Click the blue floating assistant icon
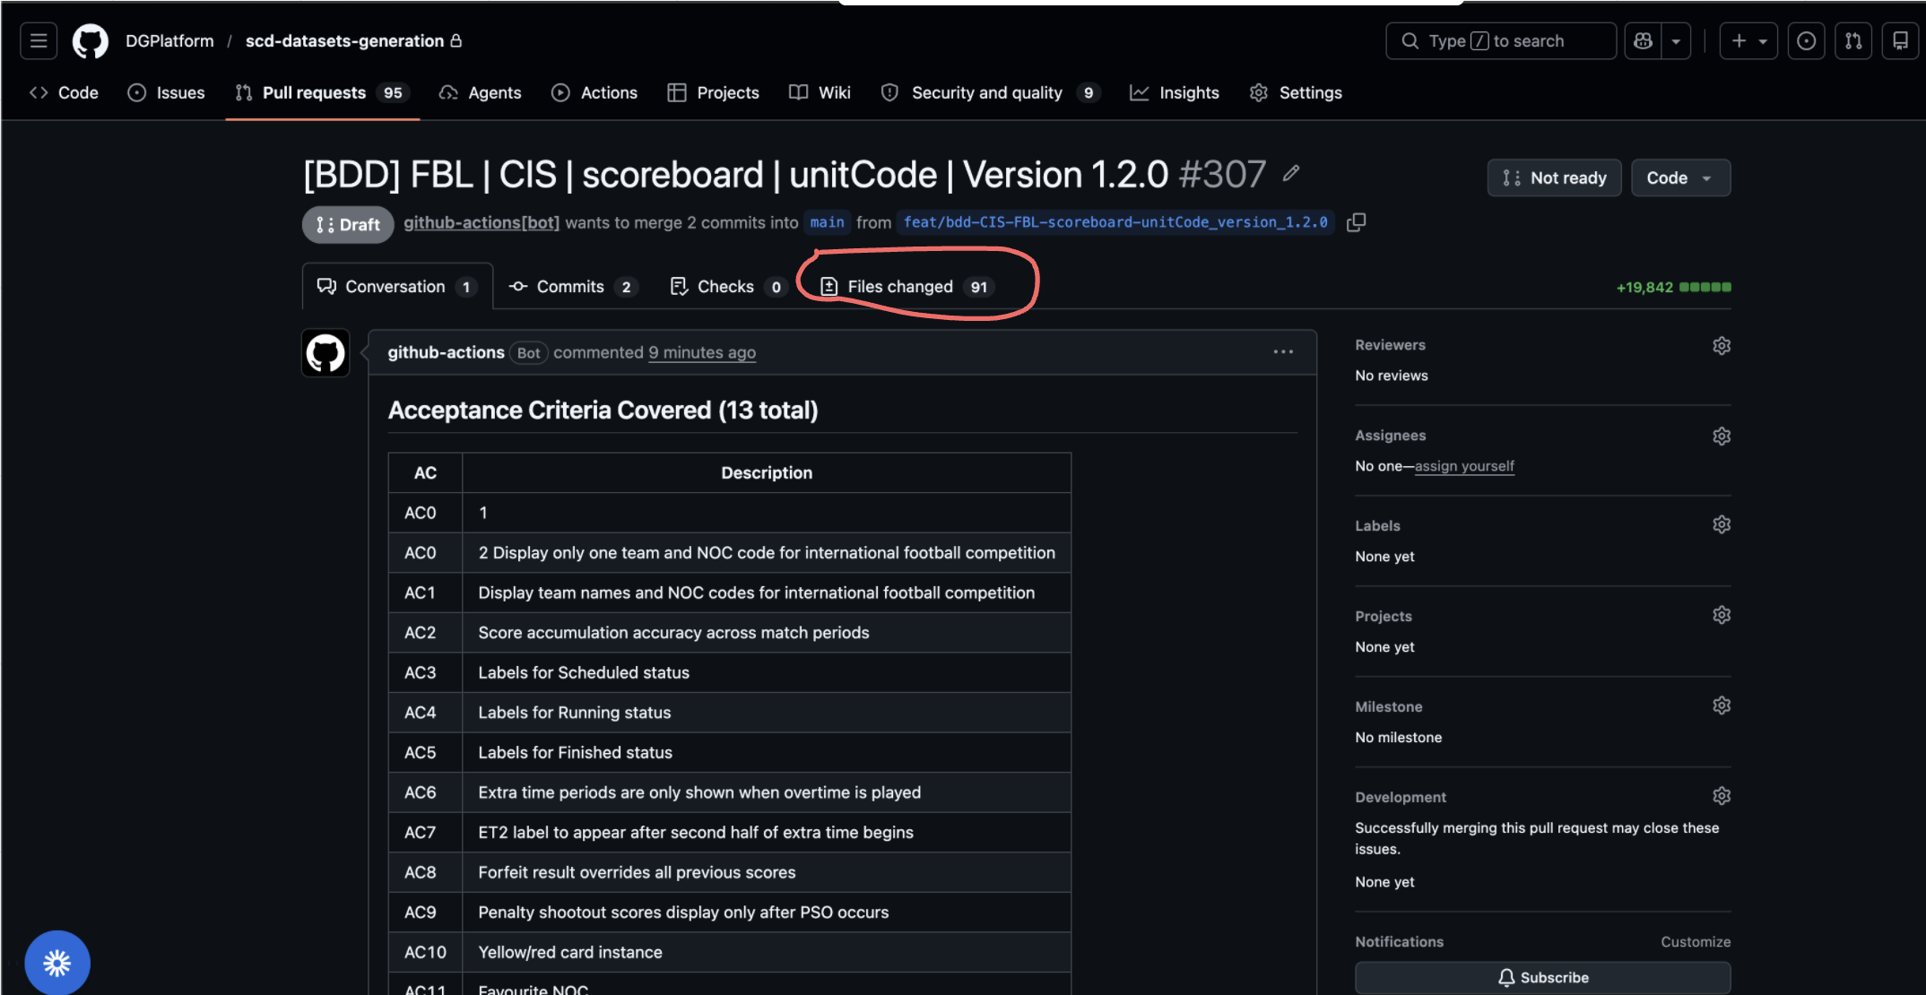This screenshot has height=995, width=1926. click(57, 963)
